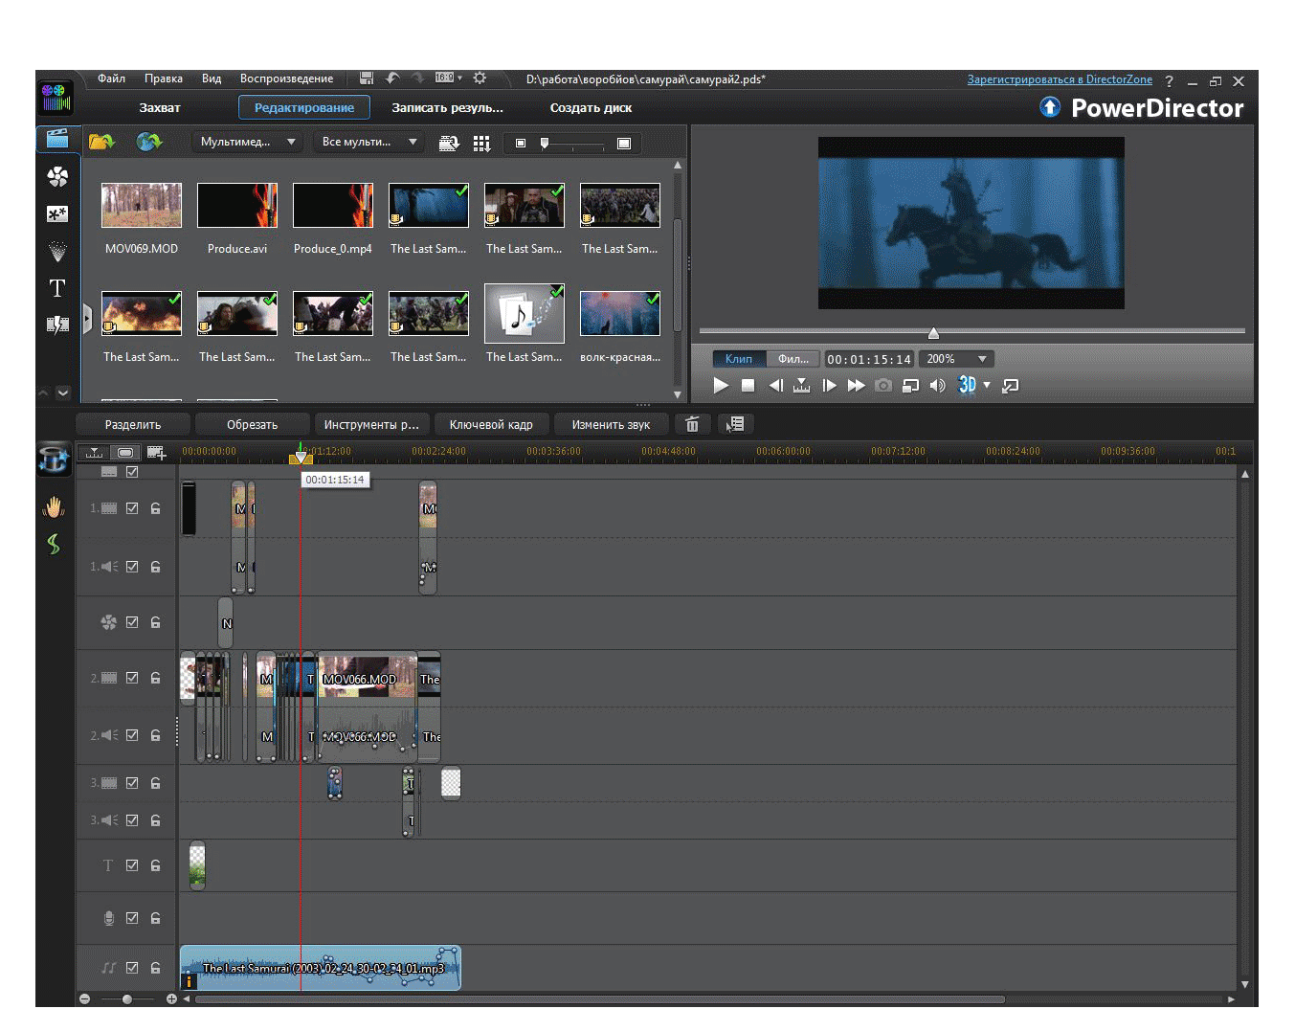Toggle the 3D preview mode icon
1295x1009 pixels.
pos(967,386)
